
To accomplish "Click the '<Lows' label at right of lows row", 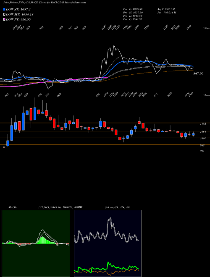I will pyautogui.click(x=206, y=95).
